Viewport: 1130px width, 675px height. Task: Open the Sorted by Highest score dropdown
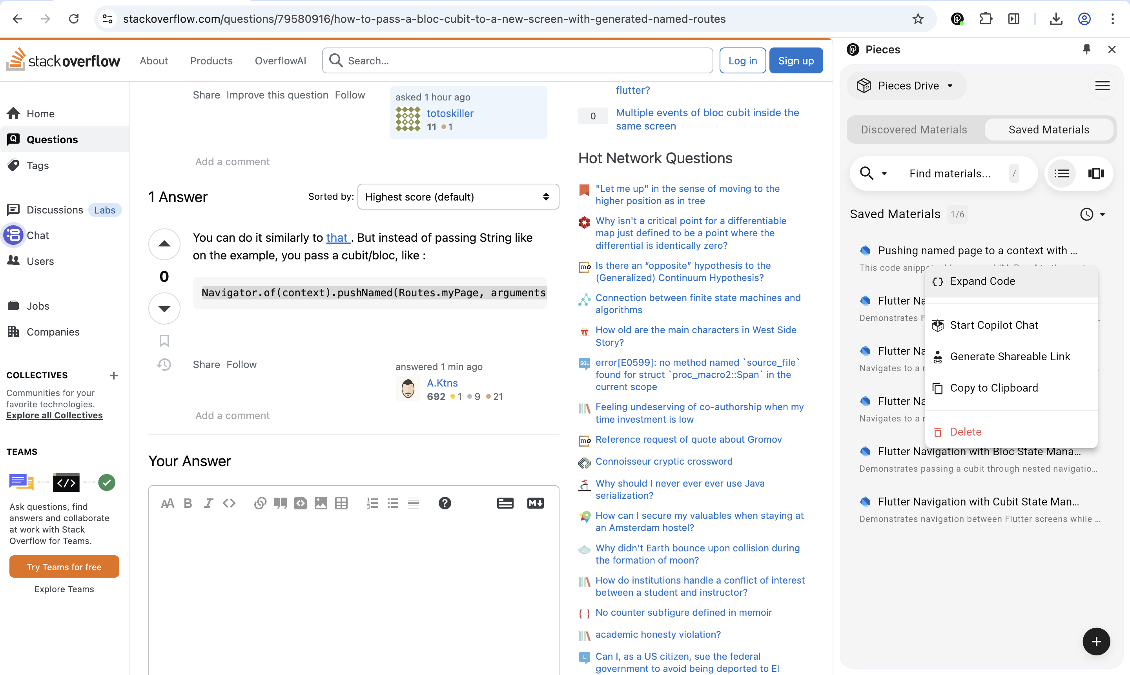pyautogui.click(x=458, y=197)
